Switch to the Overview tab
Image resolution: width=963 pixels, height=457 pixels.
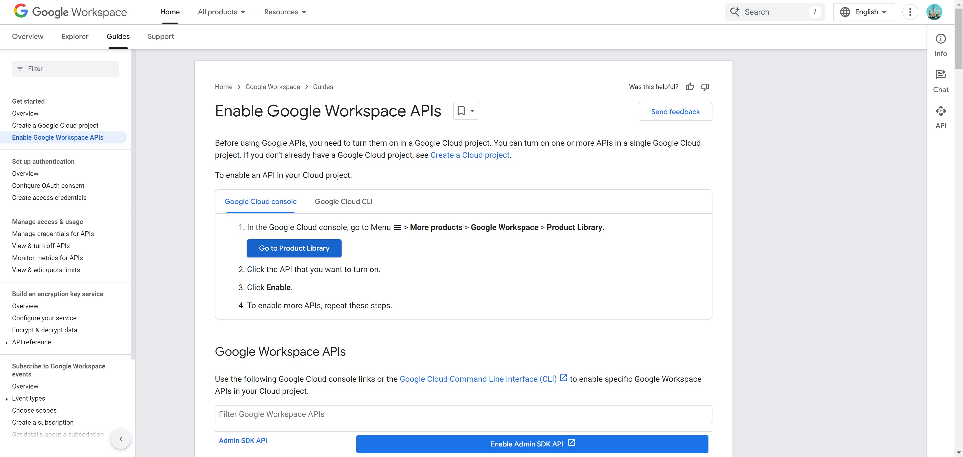[28, 36]
